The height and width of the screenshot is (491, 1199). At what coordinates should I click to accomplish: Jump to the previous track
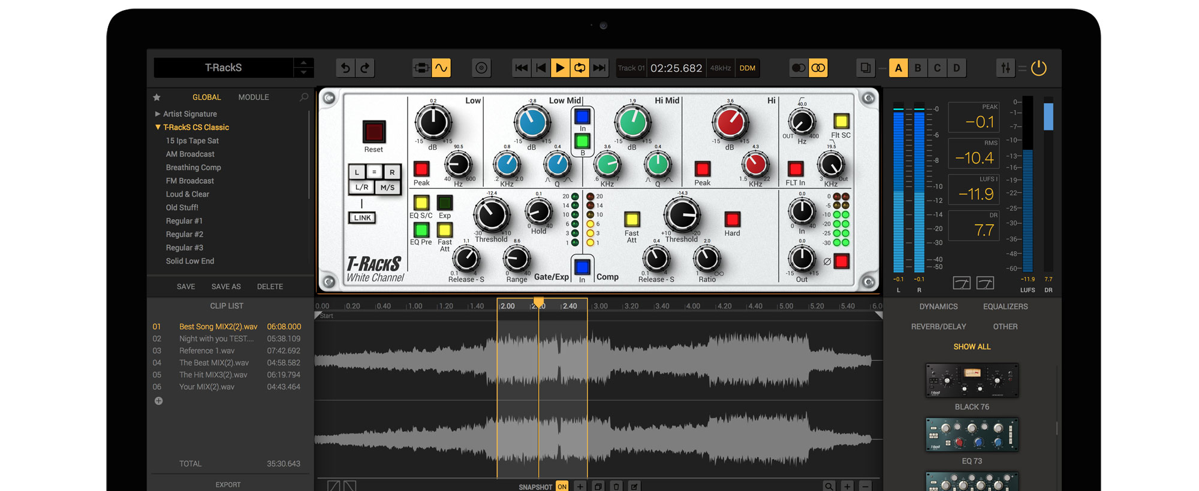[x=541, y=68]
